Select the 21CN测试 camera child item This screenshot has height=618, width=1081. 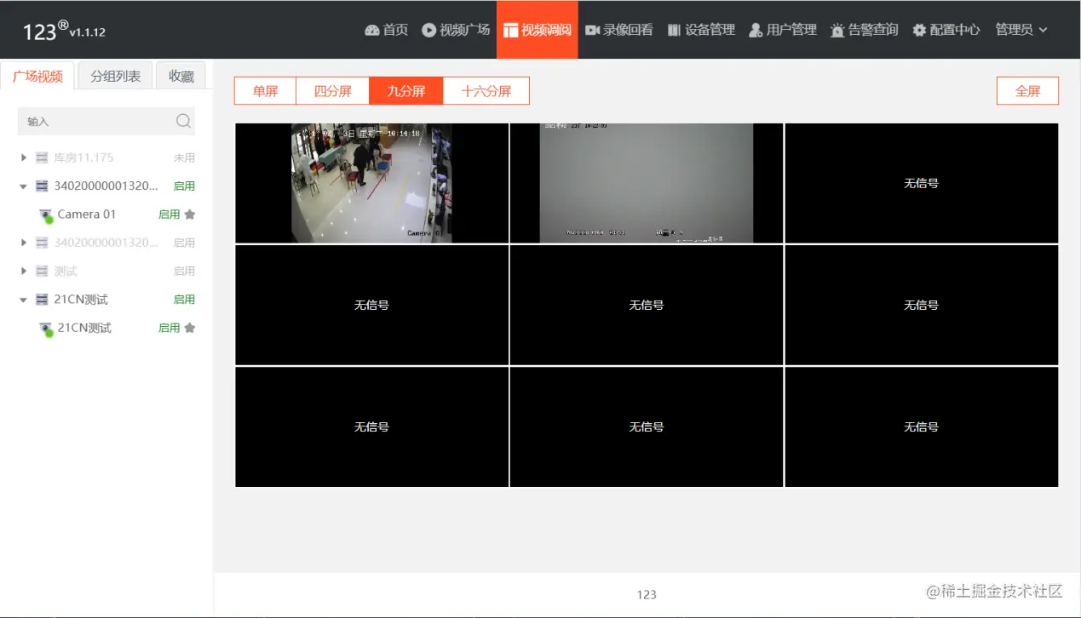(x=84, y=328)
